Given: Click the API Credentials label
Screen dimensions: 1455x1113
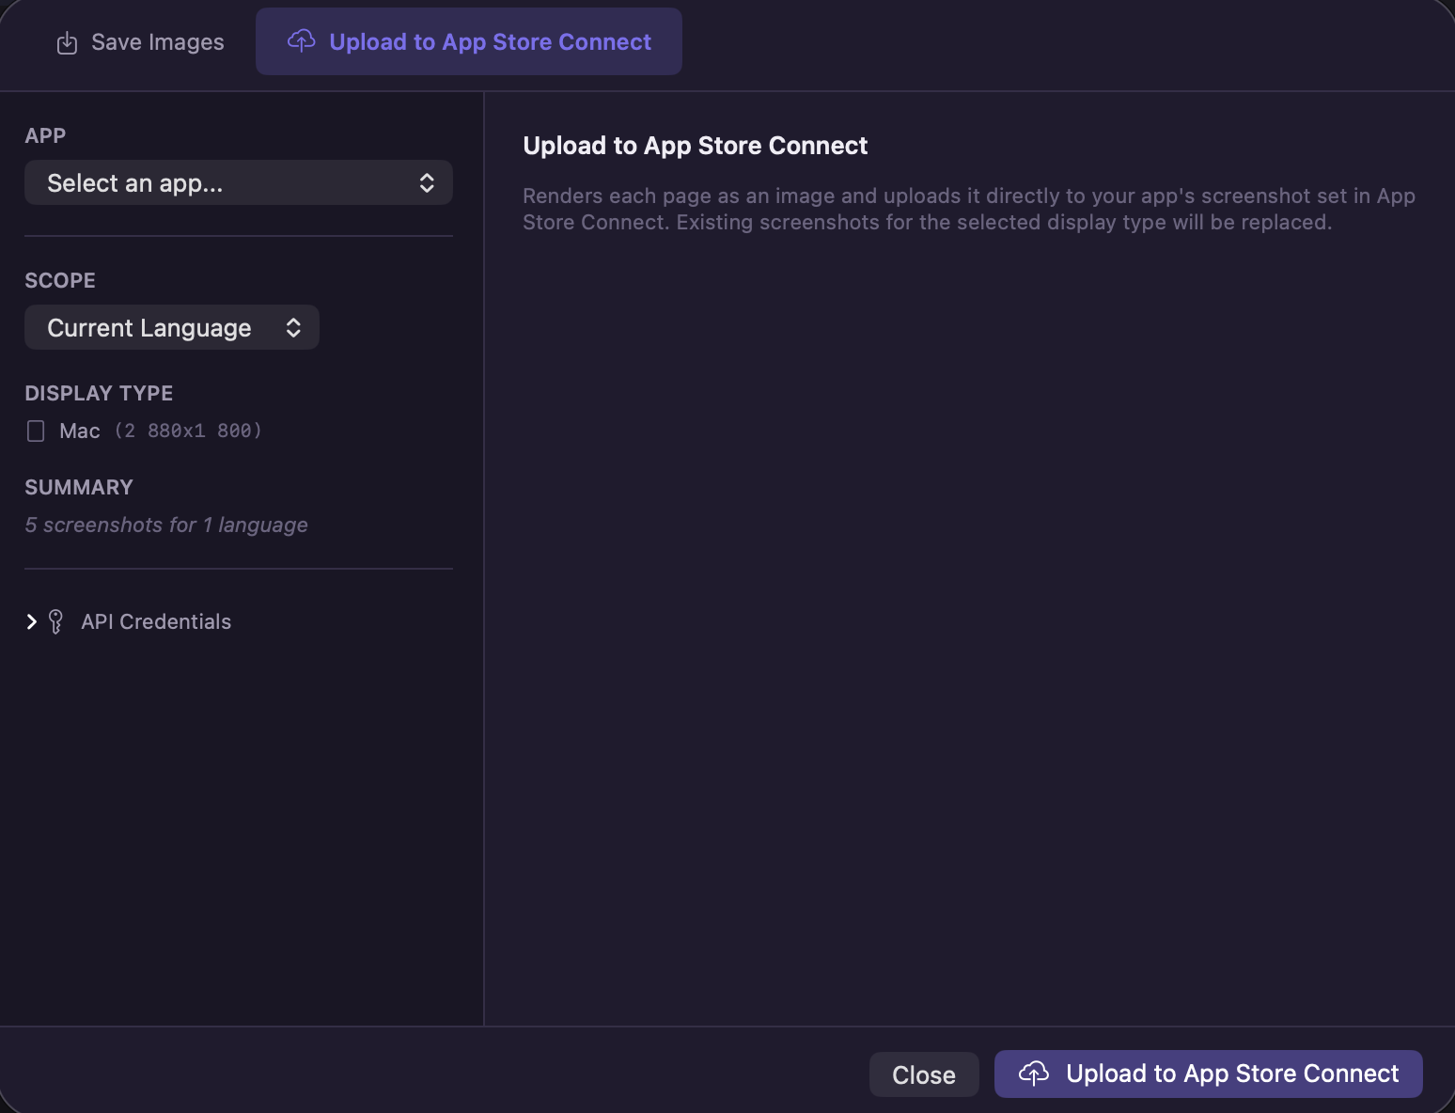Looking at the screenshot, I should click(156, 621).
